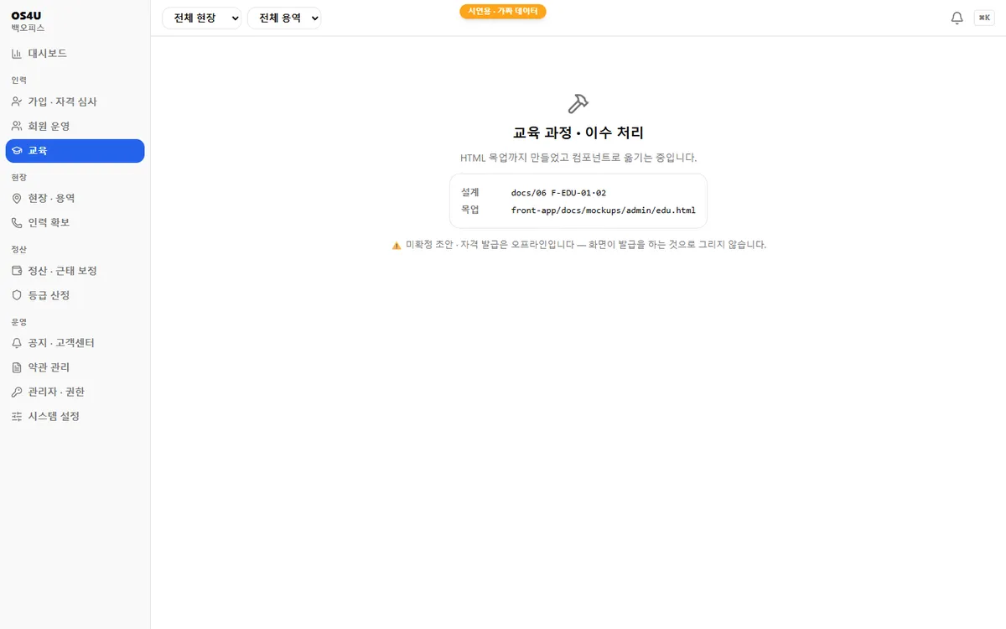Open 가입 · 자격 심사 menu item
Screen dimensions: 1006x629
pyautogui.click(x=75, y=101)
